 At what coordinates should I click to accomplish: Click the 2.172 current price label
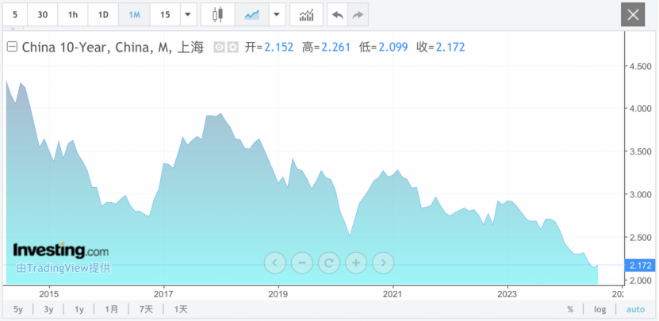coord(640,266)
